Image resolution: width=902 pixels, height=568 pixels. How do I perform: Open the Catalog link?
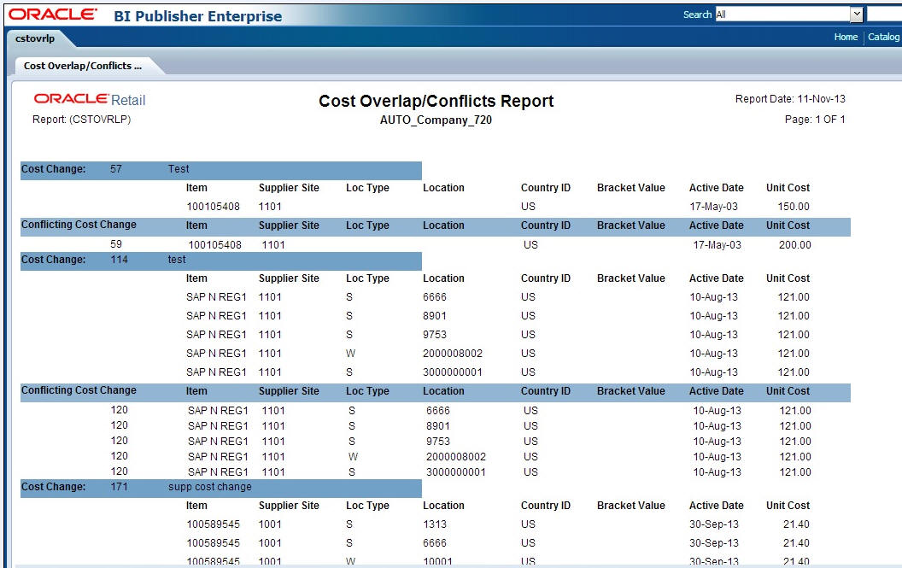[x=883, y=37]
